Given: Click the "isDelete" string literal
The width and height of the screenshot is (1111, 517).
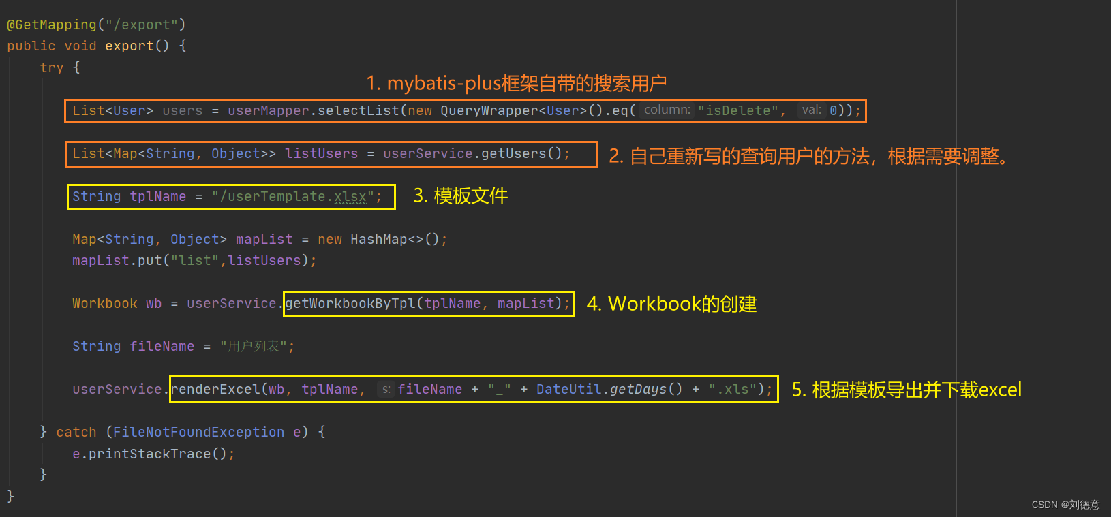Looking at the screenshot, I should 737,110.
